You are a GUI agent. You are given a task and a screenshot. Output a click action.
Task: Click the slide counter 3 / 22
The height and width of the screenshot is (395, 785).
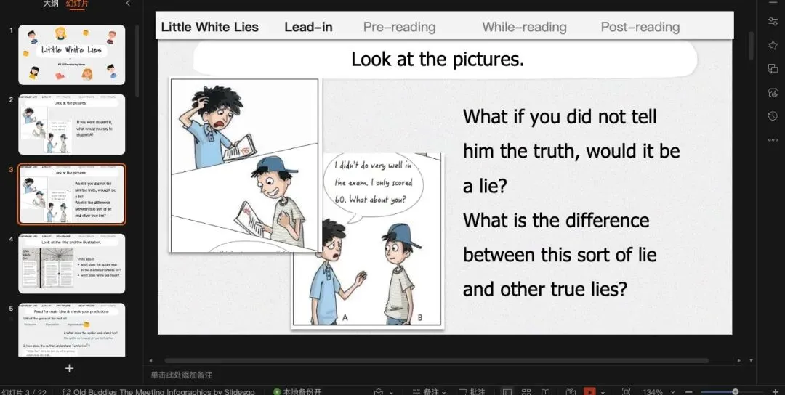[x=23, y=392]
